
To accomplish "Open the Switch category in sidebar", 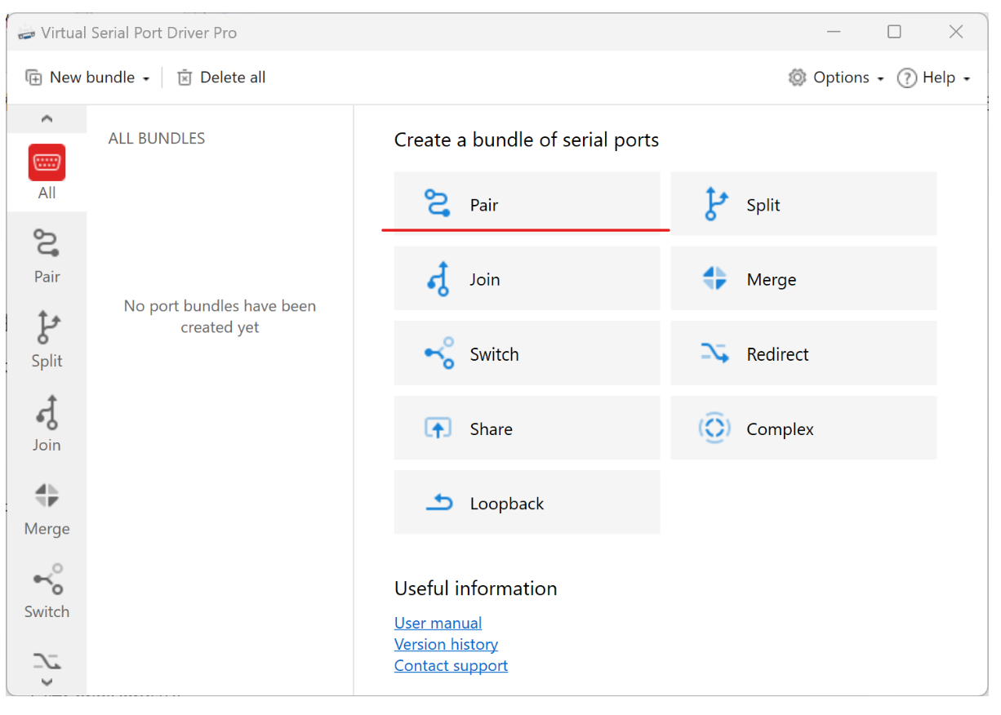I will (x=47, y=591).
